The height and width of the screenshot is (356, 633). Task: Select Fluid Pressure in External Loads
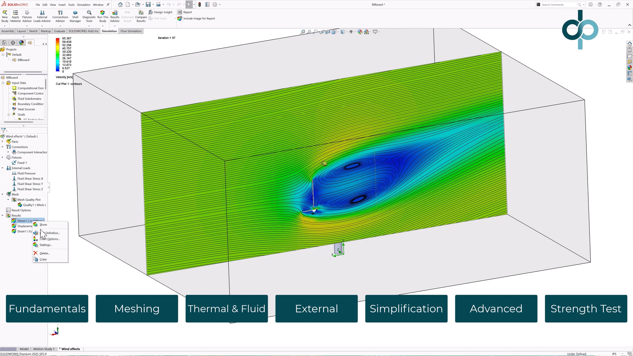(23, 173)
